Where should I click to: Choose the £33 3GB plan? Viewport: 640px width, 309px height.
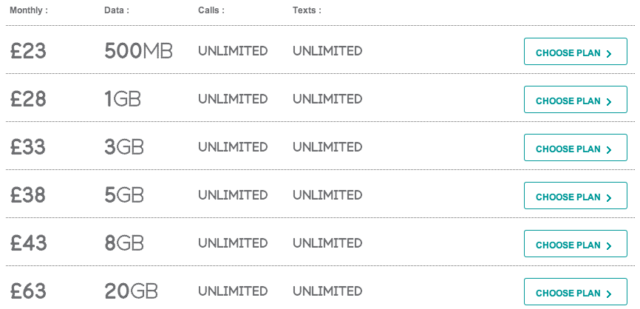(576, 147)
